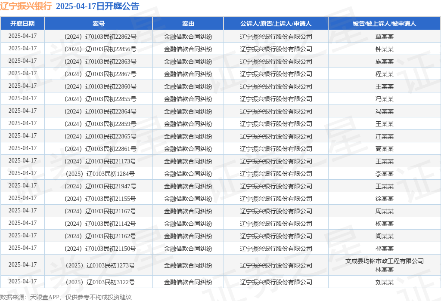Click 金融借款合同纠纷 in the 曹某某 row
Screen dimensions: 441x301
[188, 37]
